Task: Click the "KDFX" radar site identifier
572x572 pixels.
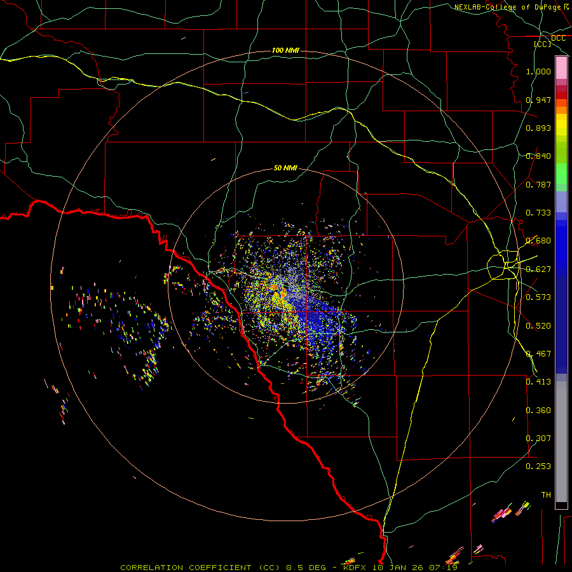Action: point(356,568)
